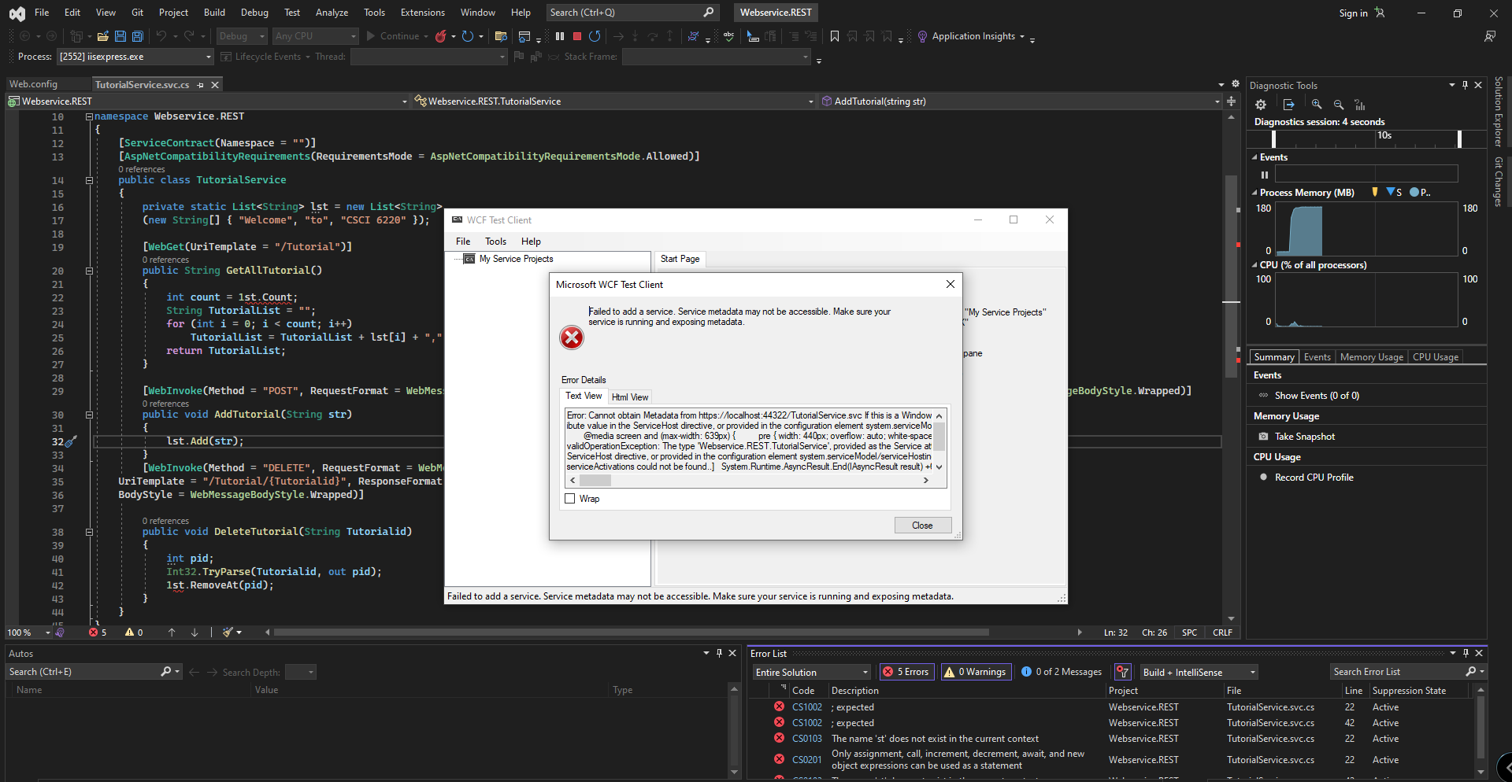Click Diagnostic Tools select output icon

1289,105
